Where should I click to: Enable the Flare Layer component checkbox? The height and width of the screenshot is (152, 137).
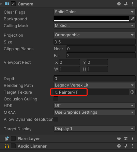13,138
